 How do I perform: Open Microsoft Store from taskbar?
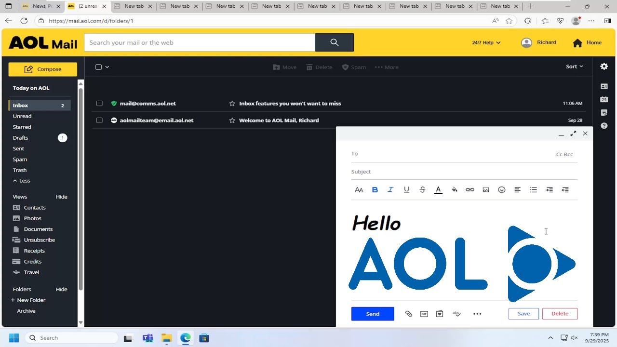(x=204, y=338)
